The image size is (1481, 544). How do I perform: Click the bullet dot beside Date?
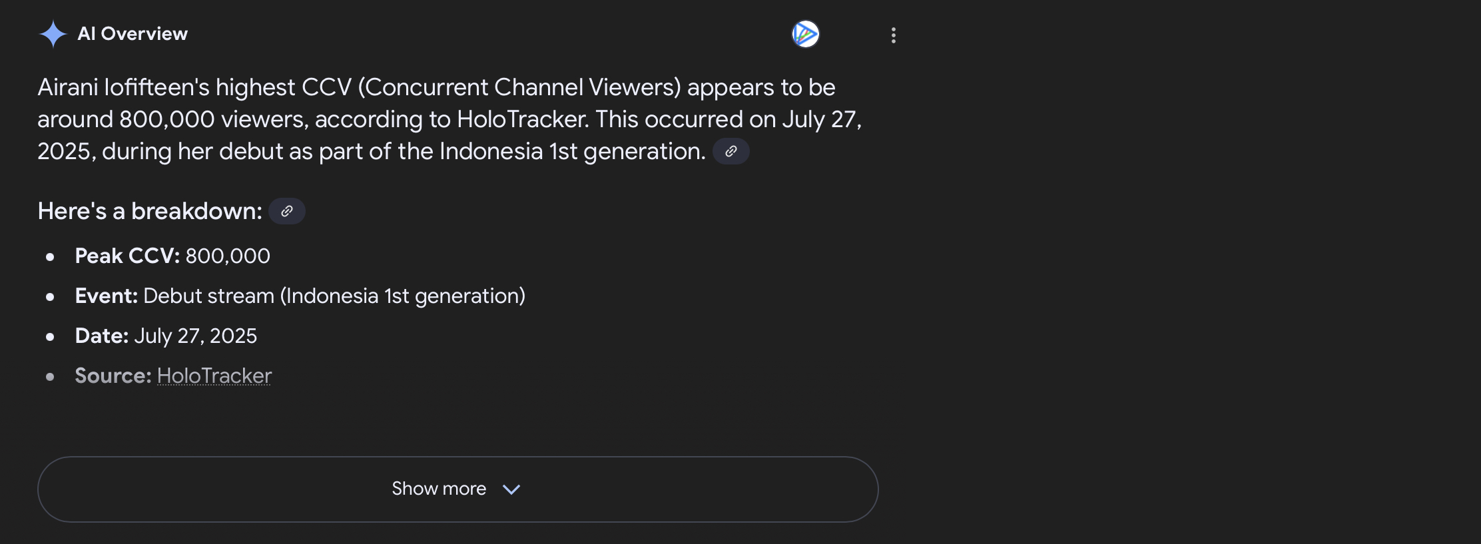click(x=50, y=337)
